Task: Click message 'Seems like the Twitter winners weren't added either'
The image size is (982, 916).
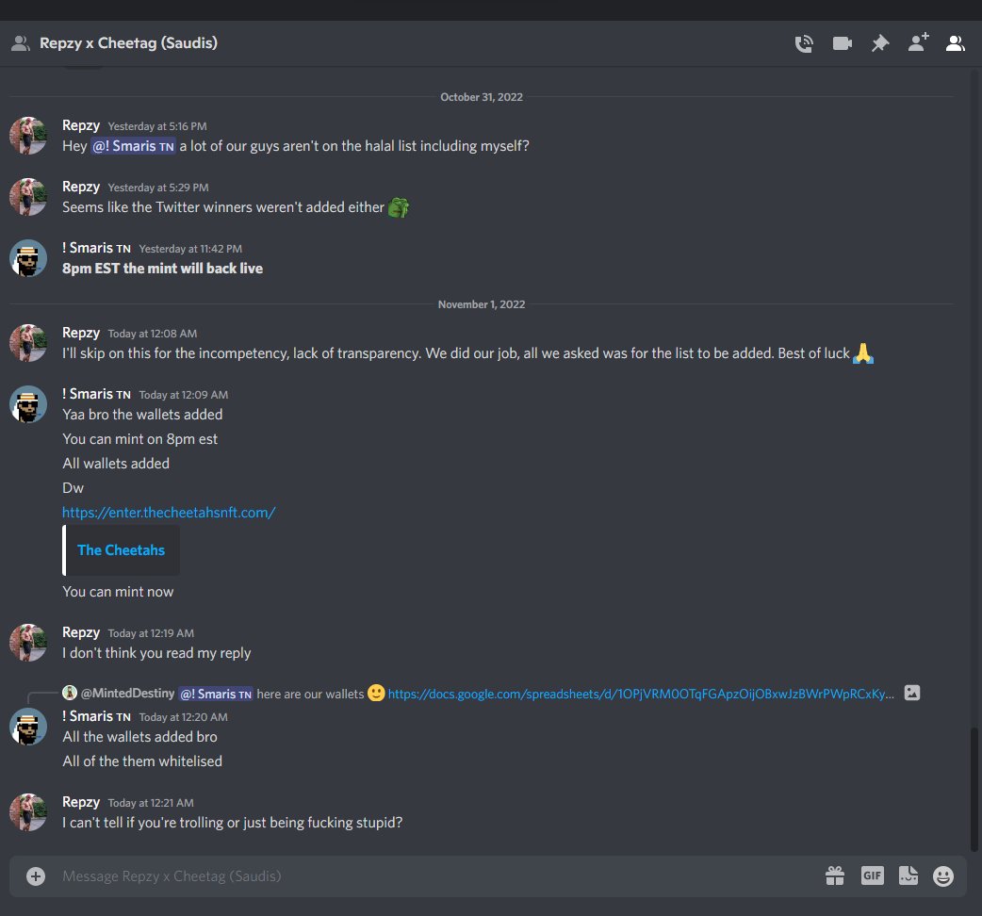Action: click(x=223, y=207)
